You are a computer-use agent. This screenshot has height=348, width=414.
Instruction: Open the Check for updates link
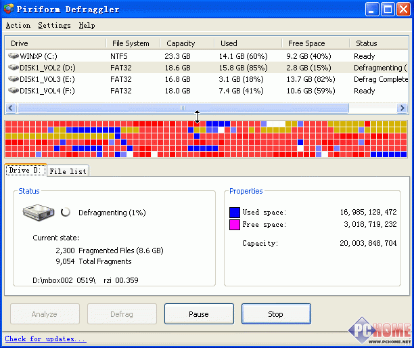pos(45,339)
